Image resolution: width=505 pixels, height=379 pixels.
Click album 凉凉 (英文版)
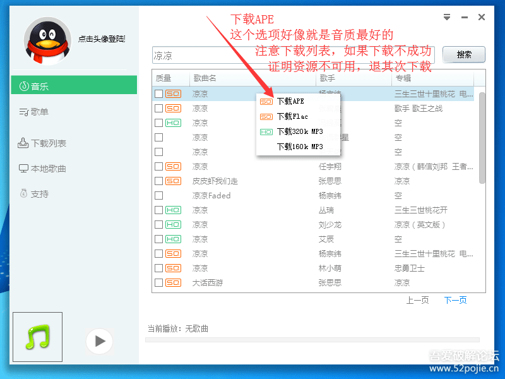[x=420, y=225]
